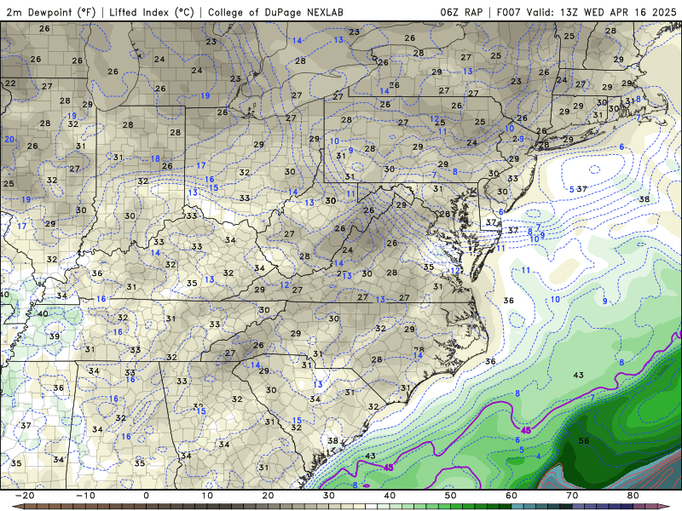Click the "0" colorbar scale label
This screenshot has height=511, width=682.
click(146, 496)
